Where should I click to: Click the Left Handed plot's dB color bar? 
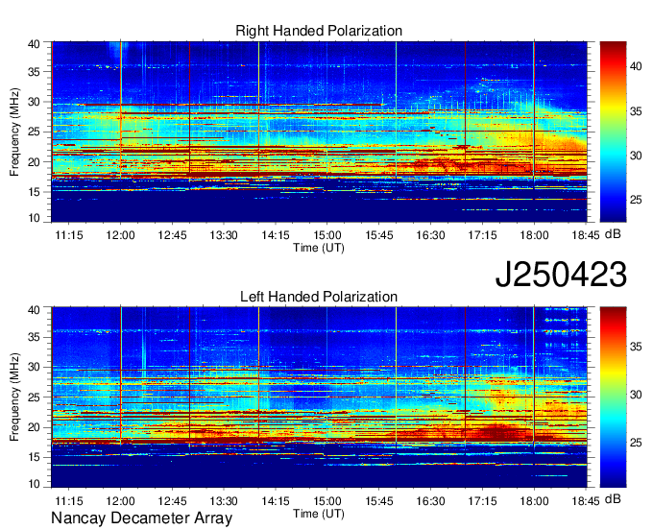click(x=613, y=397)
